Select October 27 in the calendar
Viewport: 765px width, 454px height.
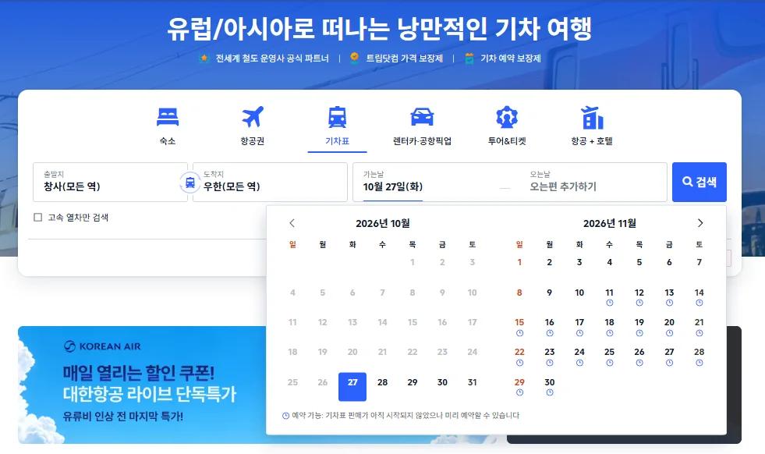point(352,387)
